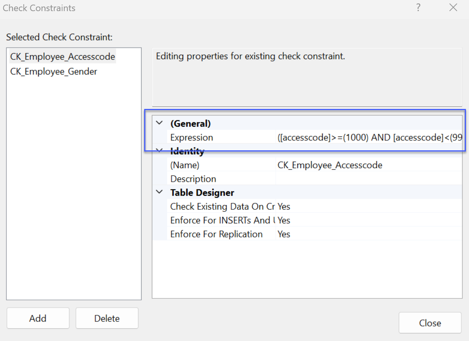Toggle Check Existing Data On Creation value
Image resolution: width=469 pixels, height=341 pixels.
[x=284, y=206]
